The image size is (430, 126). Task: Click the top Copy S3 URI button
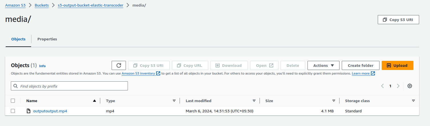coord(398,20)
